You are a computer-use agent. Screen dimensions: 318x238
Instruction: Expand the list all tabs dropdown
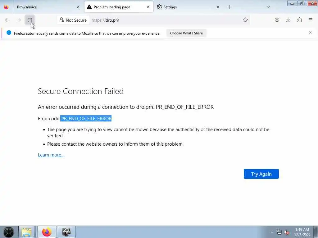[x=268, y=7]
